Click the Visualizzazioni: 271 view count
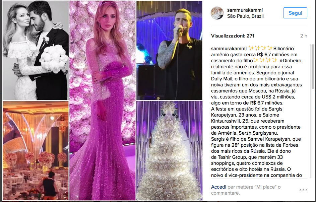 [233, 36]
